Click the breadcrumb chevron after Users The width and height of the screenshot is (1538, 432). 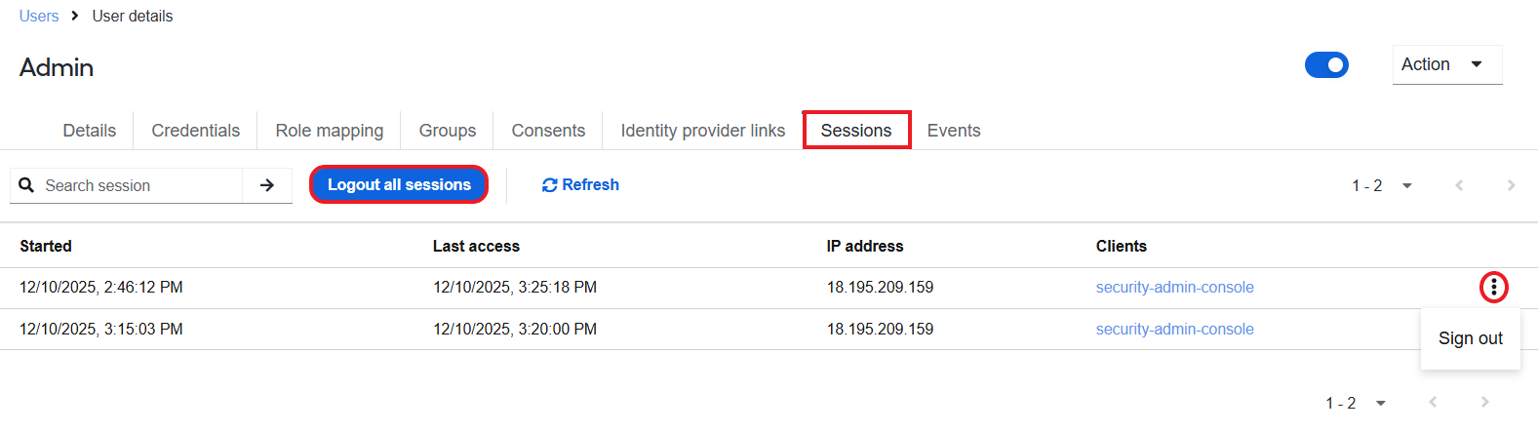click(x=75, y=16)
